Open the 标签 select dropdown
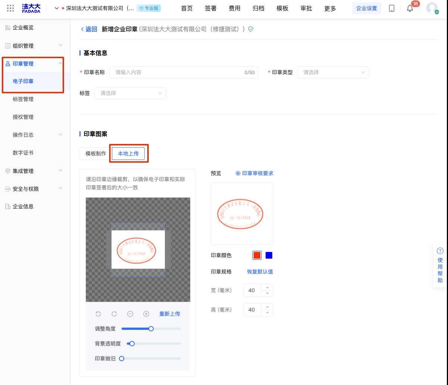 point(131,93)
